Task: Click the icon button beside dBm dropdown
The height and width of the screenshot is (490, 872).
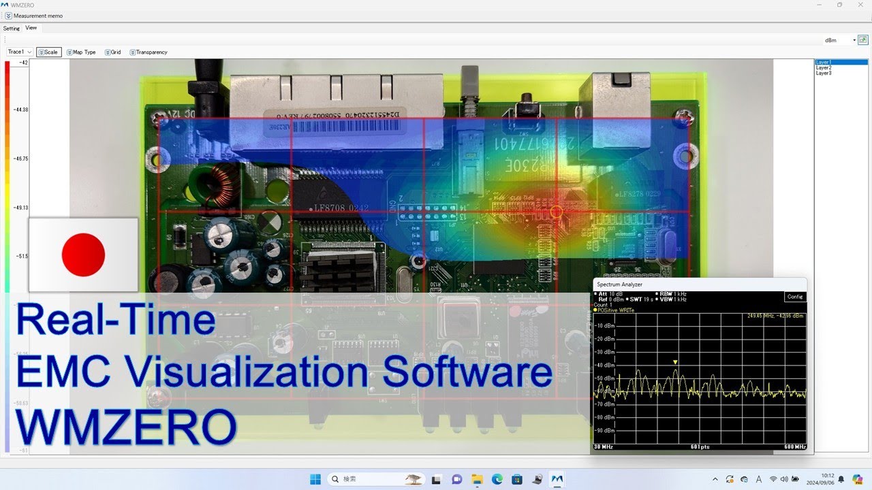Action: [862, 40]
